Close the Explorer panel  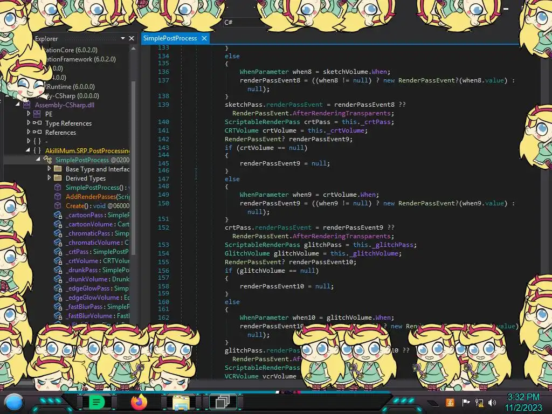tap(132, 38)
